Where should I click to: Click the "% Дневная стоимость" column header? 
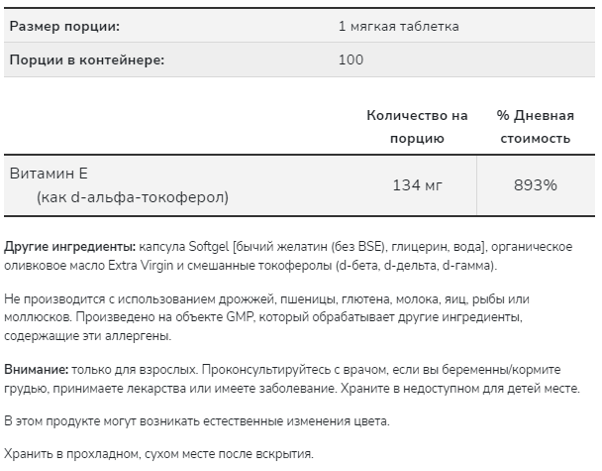point(535,126)
